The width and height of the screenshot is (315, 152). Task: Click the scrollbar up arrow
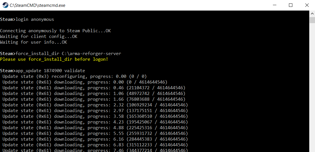312,14
